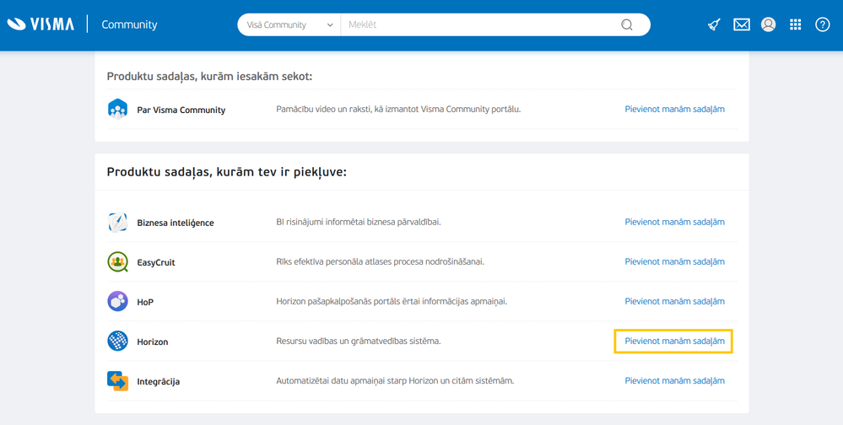Open the 'Biznesa inteliģence' section title

(176, 223)
